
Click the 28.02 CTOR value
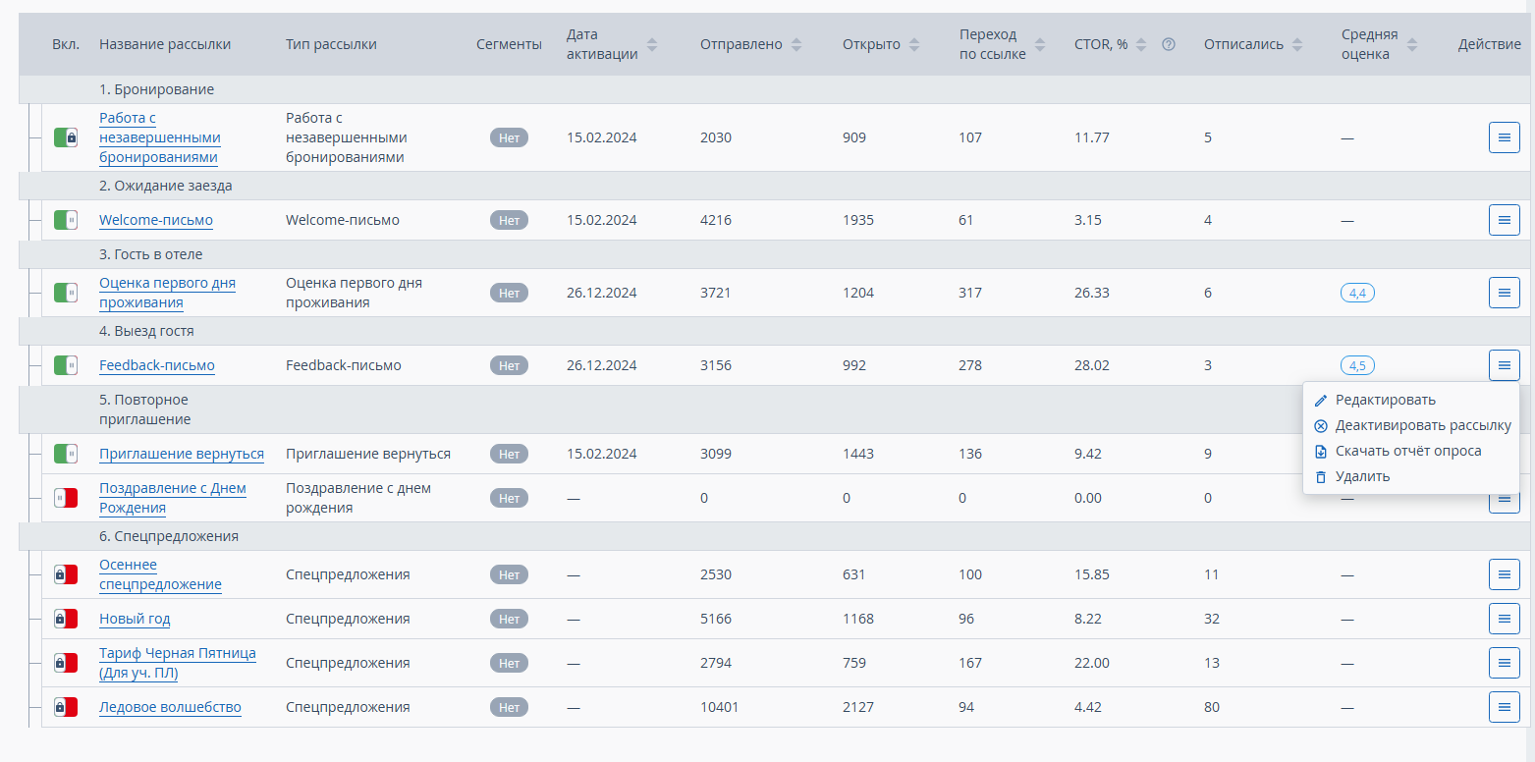1092,365
